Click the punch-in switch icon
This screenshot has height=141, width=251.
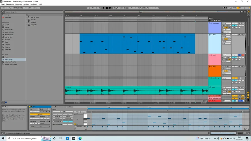141,8
